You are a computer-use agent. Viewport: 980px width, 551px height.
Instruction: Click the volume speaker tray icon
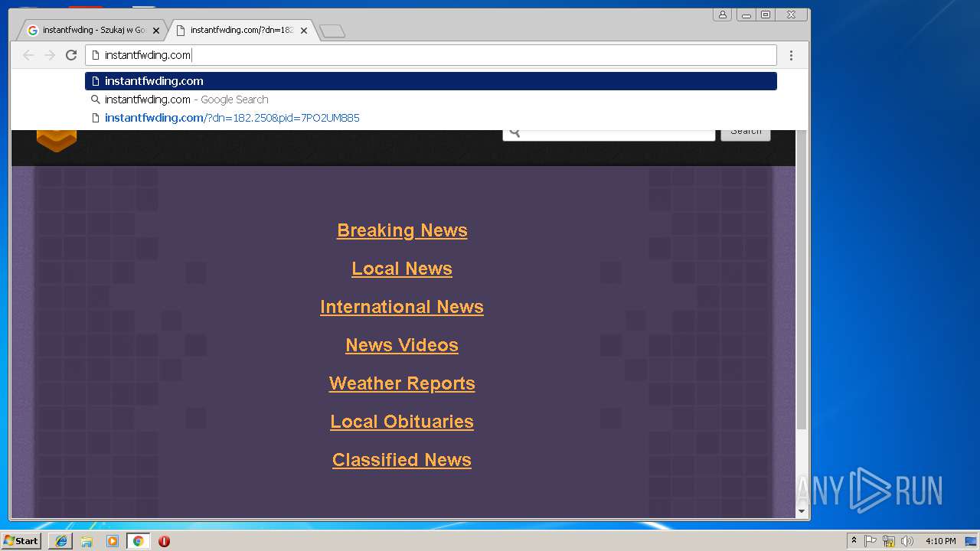[x=907, y=541]
